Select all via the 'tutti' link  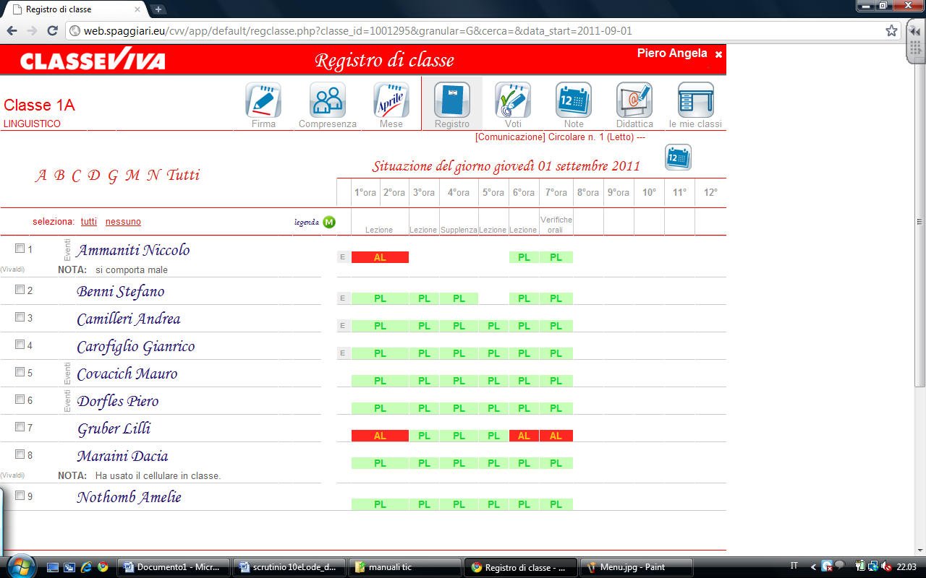89,222
